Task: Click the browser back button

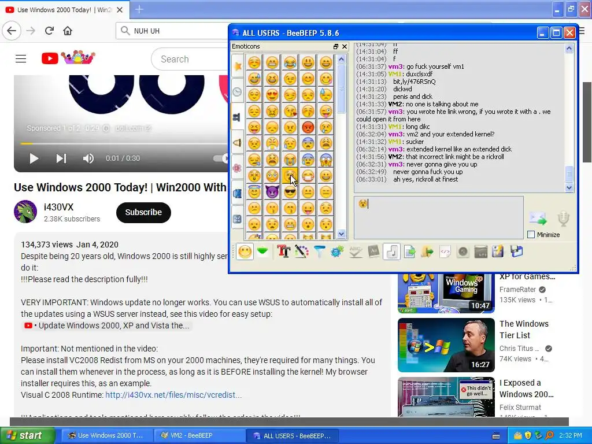Action: (x=12, y=31)
